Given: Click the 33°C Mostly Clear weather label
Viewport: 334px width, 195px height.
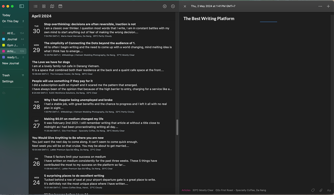Looking at the screenshot, I should (x=203, y=190).
